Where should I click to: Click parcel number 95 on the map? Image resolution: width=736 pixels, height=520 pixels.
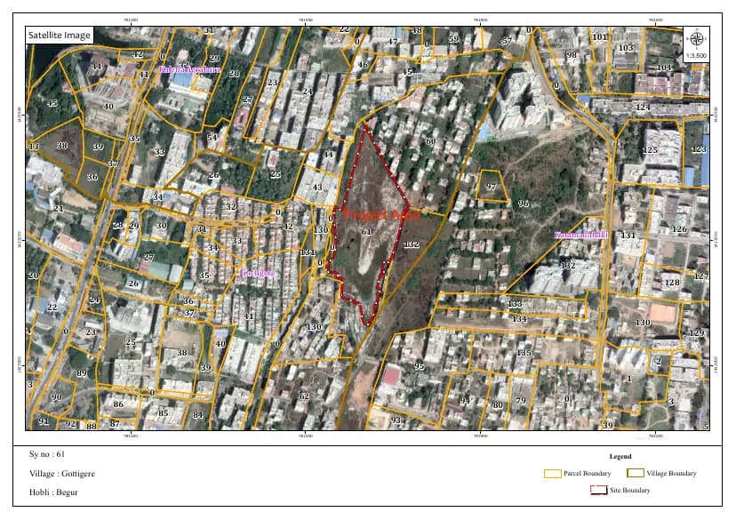pyautogui.click(x=420, y=366)
